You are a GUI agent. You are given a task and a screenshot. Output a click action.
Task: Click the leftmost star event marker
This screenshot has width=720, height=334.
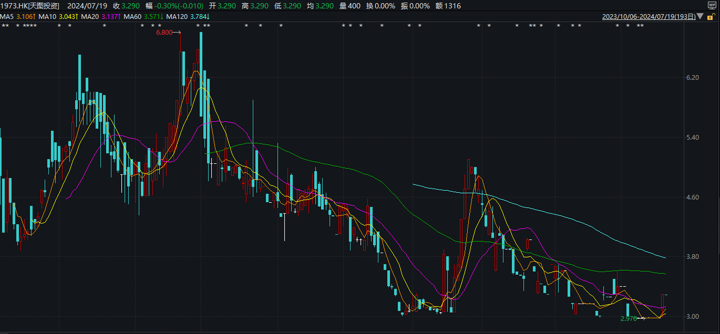(3, 26)
